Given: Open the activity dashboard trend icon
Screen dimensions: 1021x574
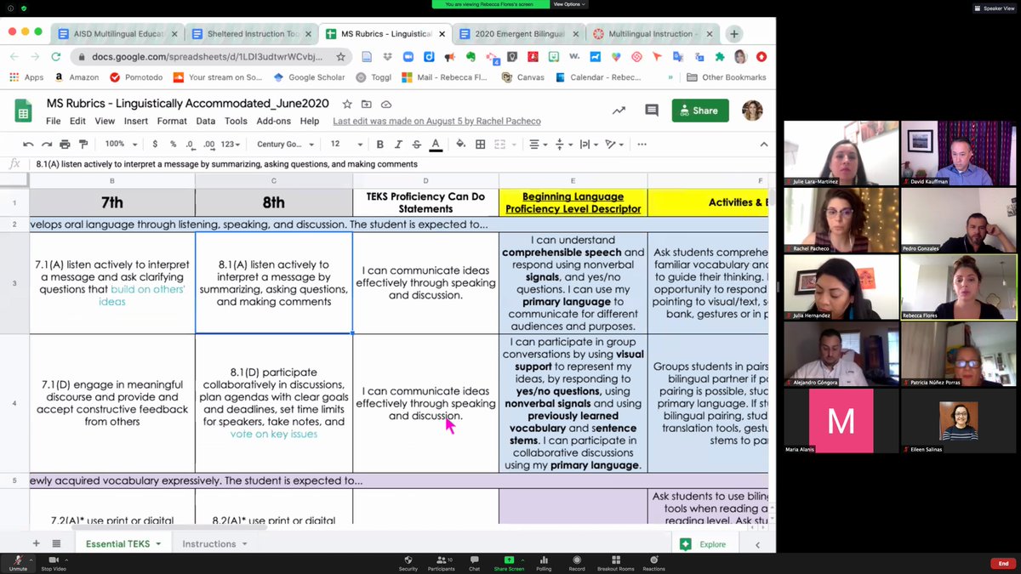Looking at the screenshot, I should [619, 111].
